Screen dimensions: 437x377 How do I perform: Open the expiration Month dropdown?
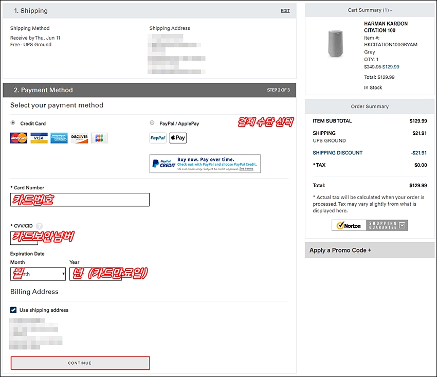(x=38, y=274)
